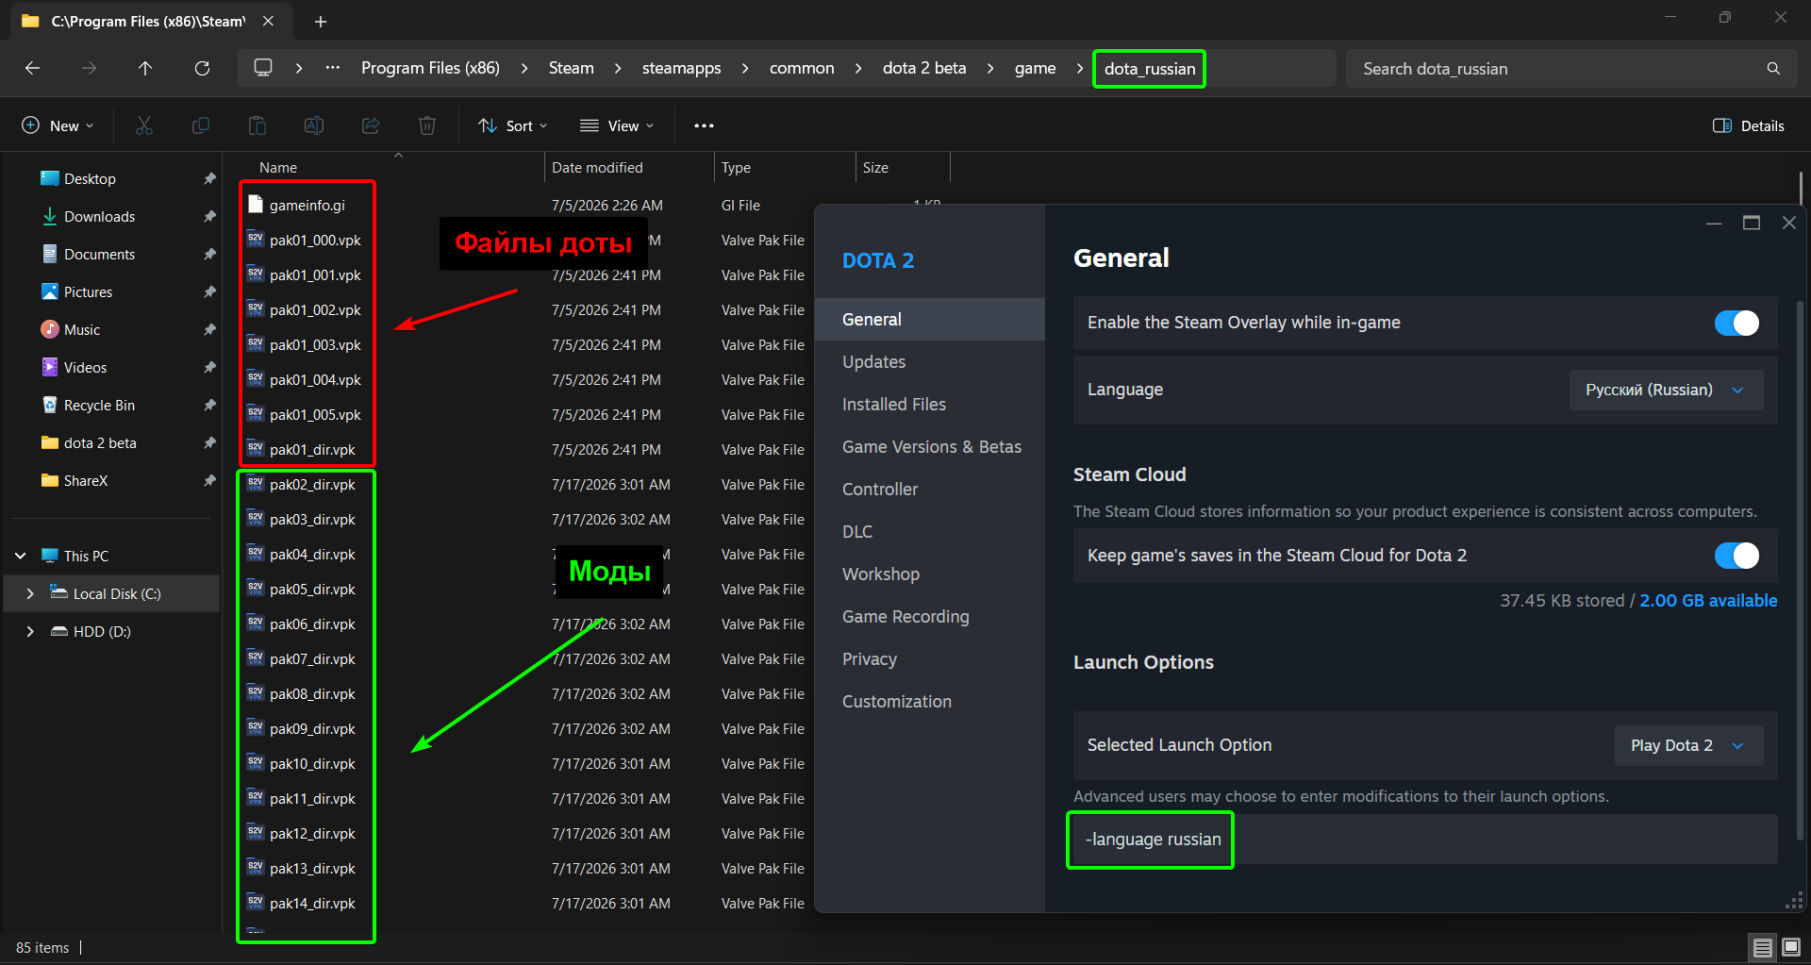This screenshot has width=1811, height=965.
Task: Toggle Steam Cloud saves for Dota 2
Action: pyautogui.click(x=1736, y=556)
